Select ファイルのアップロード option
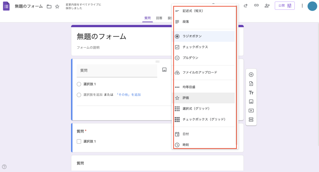The width and height of the screenshot is (319, 172). pos(204,73)
